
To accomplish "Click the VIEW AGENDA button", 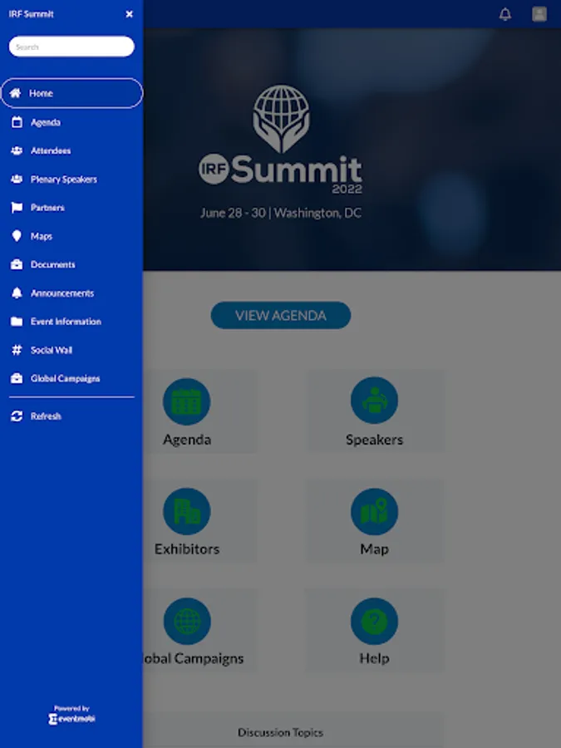I will [x=281, y=315].
